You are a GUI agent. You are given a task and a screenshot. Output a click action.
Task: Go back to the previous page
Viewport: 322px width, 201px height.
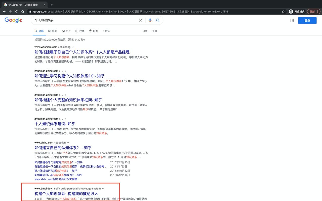(4, 12)
